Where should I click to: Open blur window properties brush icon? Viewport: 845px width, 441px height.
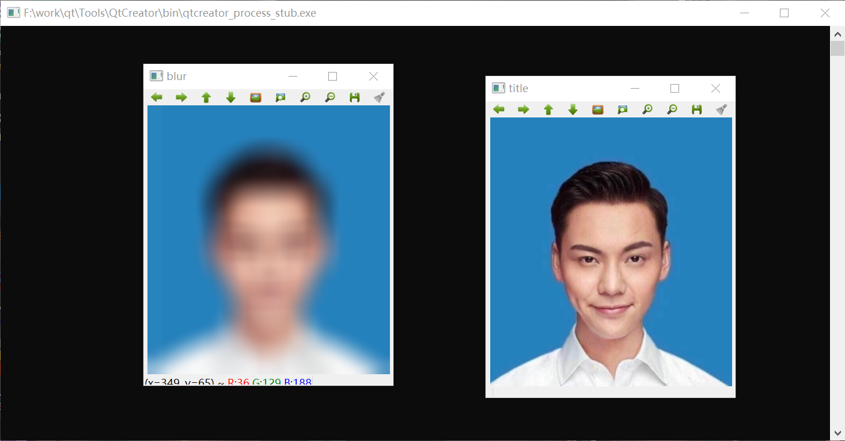point(379,97)
